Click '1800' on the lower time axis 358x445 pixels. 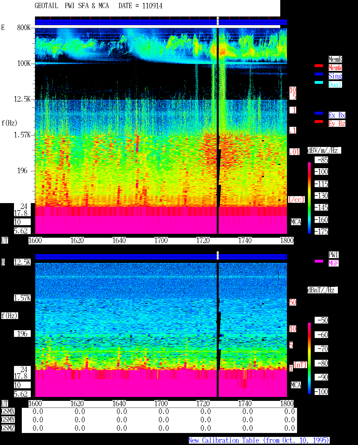click(287, 403)
